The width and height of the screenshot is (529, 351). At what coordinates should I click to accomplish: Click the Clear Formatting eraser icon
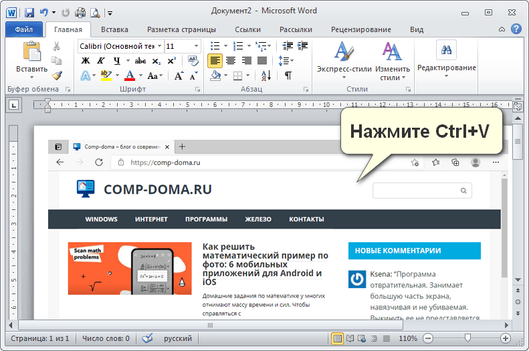(x=193, y=61)
